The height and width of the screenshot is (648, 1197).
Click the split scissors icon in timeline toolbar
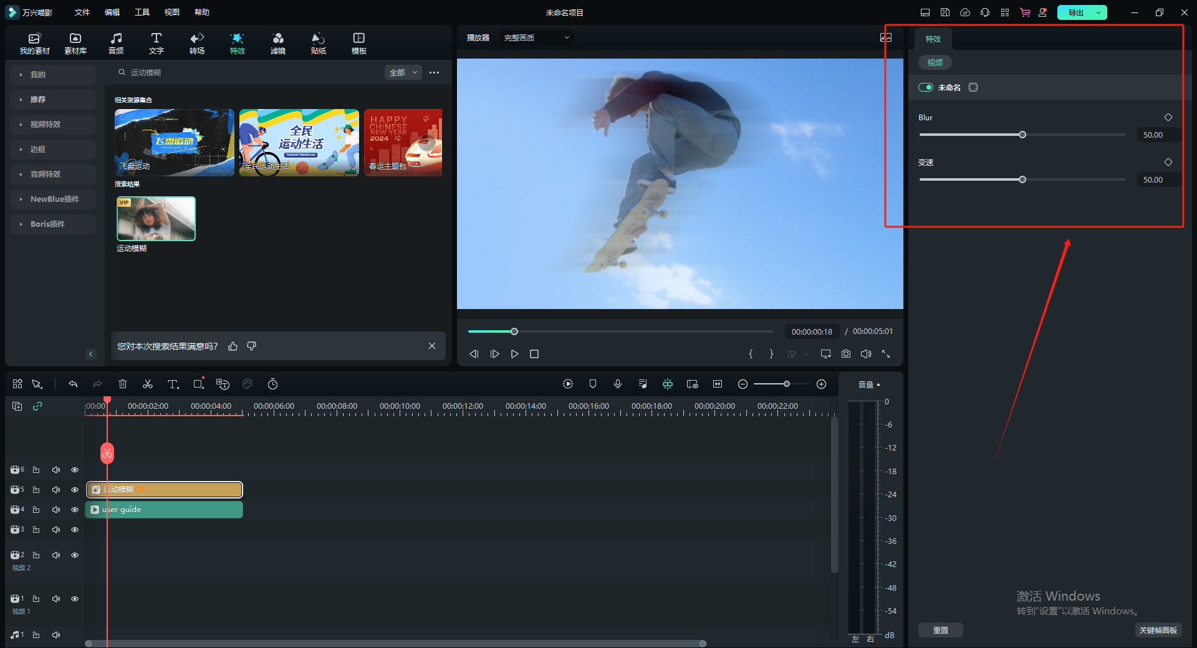148,384
